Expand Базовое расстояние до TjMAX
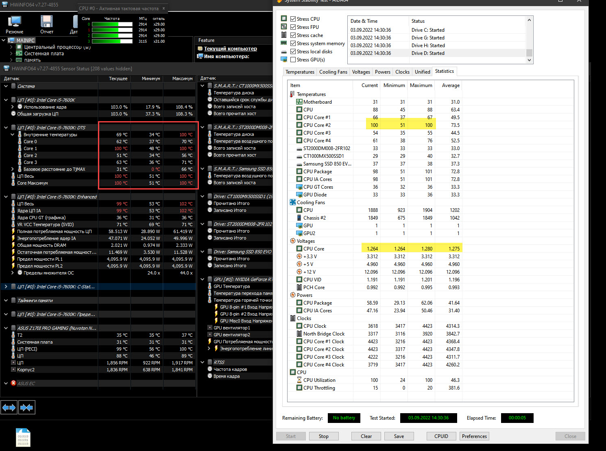The width and height of the screenshot is (606, 451). tap(13, 169)
